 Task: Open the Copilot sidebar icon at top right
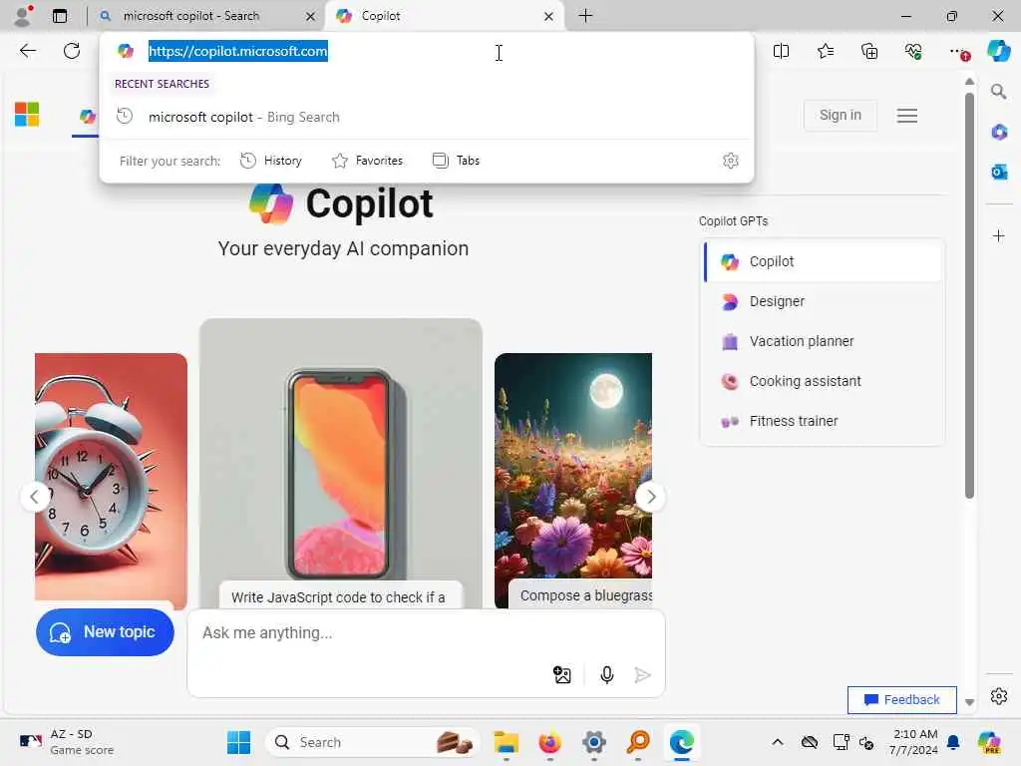pyautogui.click(x=998, y=51)
